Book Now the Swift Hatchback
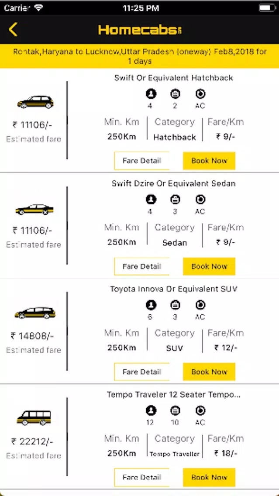The image size is (279, 496). point(209,161)
